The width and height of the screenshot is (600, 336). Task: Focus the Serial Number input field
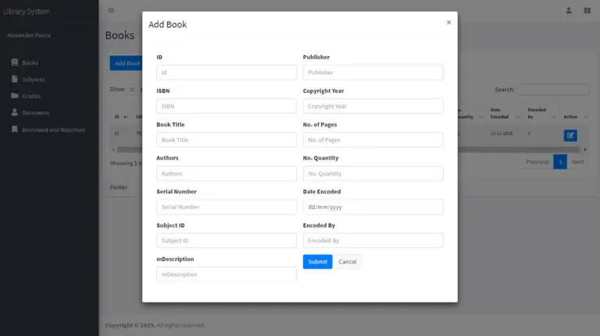pos(226,207)
